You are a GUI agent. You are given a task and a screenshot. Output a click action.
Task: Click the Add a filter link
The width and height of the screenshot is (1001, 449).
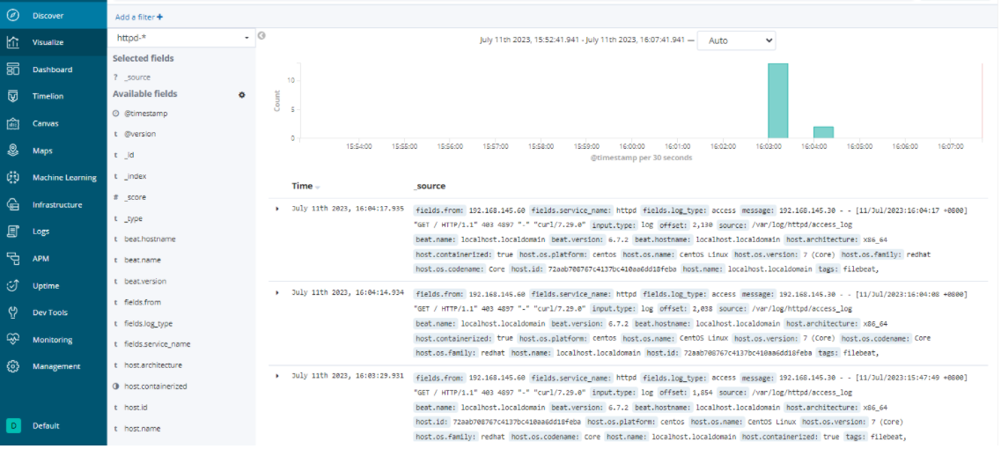pos(135,18)
